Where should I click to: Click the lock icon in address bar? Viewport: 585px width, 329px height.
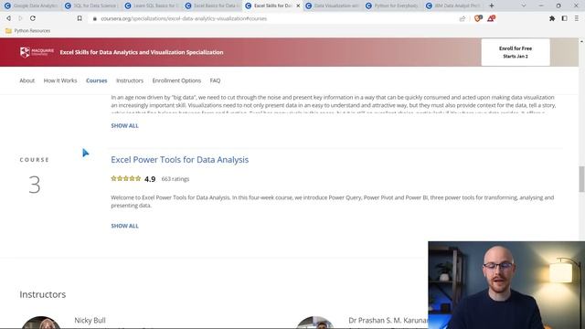(x=95, y=18)
